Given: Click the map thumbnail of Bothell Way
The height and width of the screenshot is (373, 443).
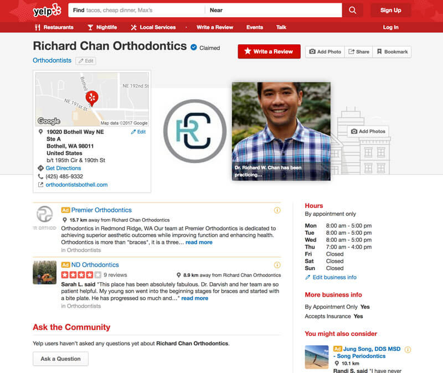Looking at the screenshot, I should (92, 99).
